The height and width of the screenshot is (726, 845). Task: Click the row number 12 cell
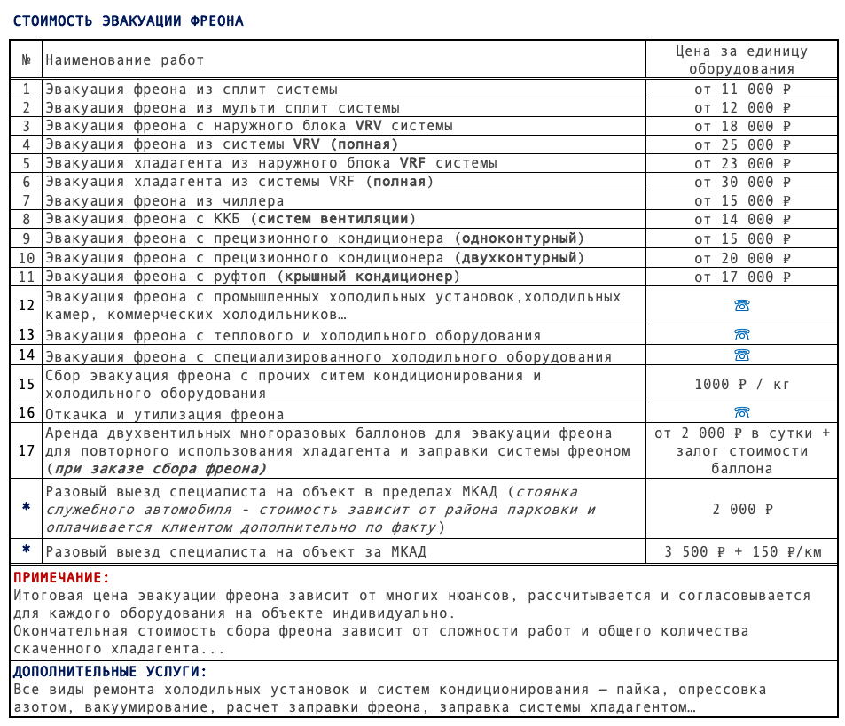click(26, 305)
